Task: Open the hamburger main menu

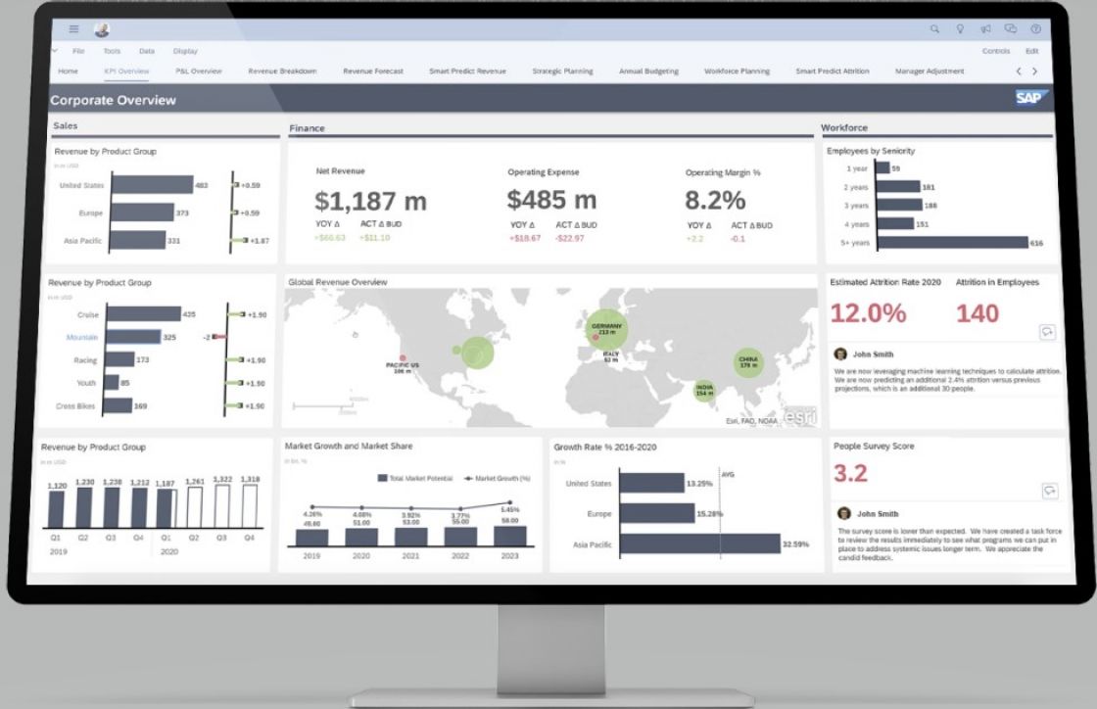Action: point(74,29)
